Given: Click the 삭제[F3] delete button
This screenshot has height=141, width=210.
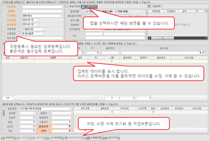Looking at the screenshot, I should (38, 138).
